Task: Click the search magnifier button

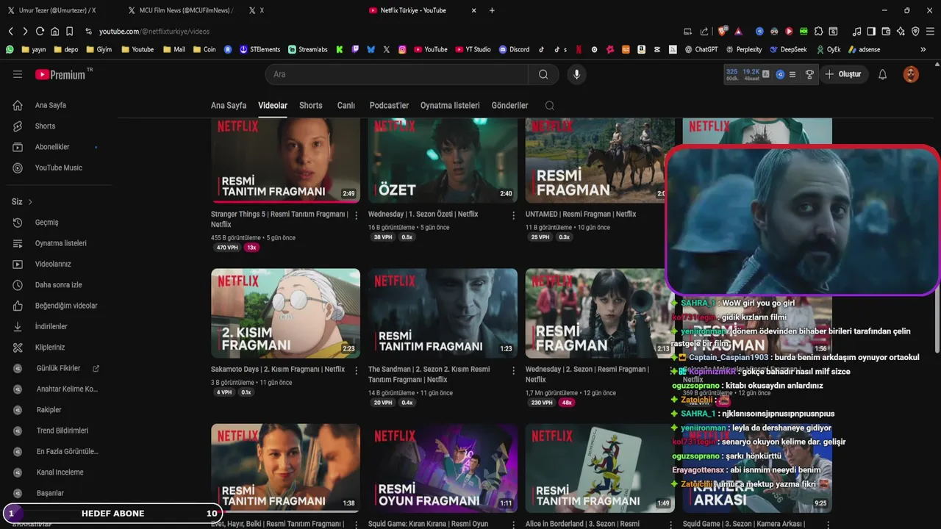Action: 543,74
